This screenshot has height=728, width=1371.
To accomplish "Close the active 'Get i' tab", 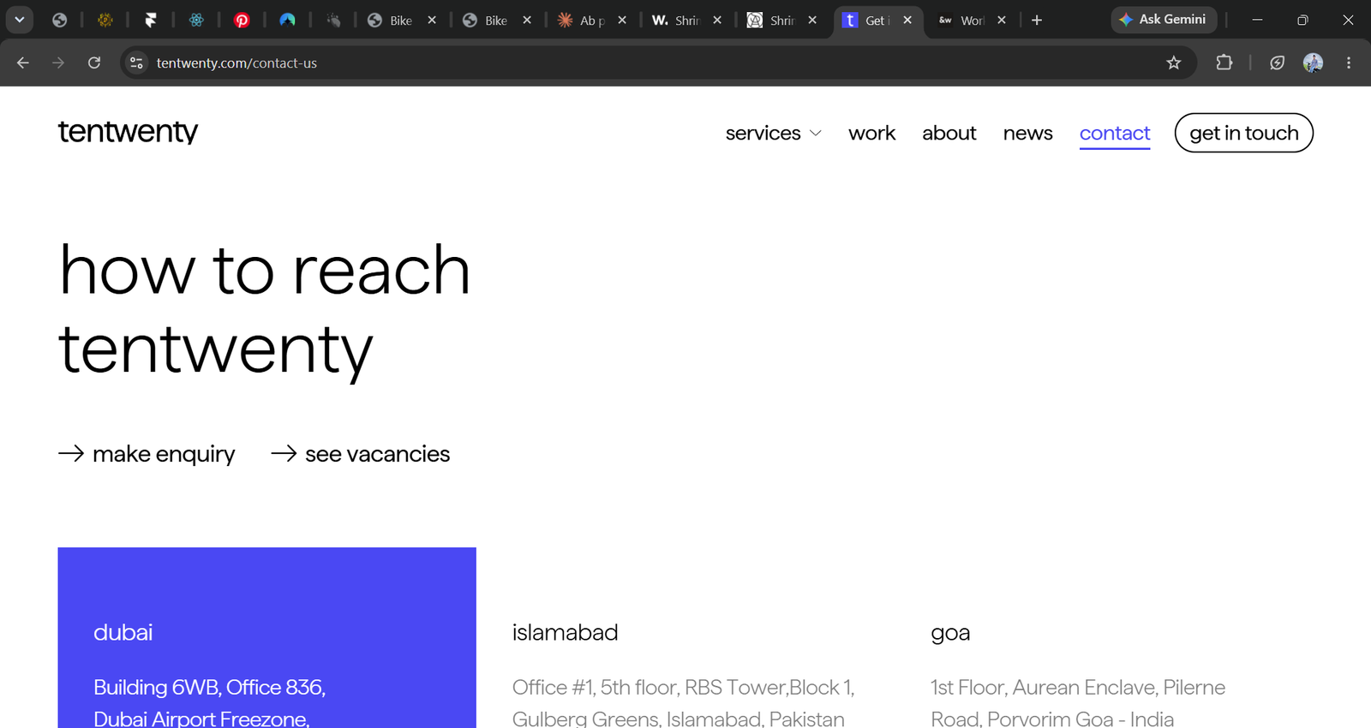I will click(907, 20).
